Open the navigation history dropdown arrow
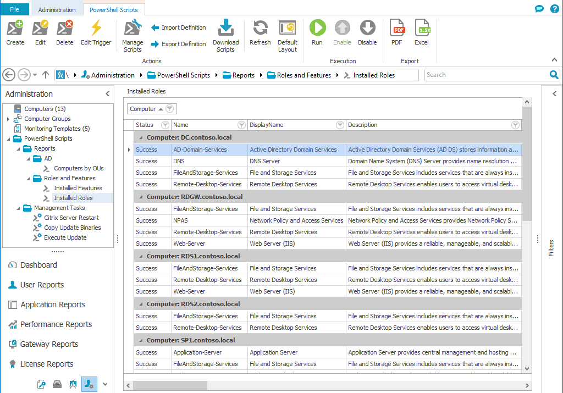The image size is (563, 393). 35,75
